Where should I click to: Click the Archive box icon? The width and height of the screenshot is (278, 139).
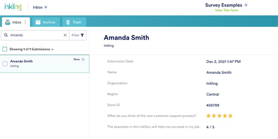(x=38, y=22)
